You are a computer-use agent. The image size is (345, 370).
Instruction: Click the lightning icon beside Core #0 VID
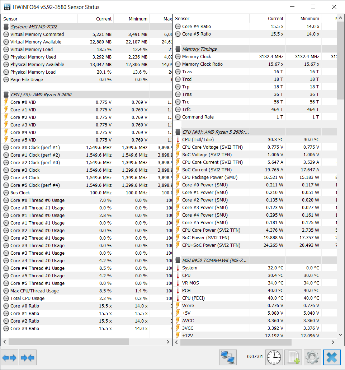click(6, 102)
